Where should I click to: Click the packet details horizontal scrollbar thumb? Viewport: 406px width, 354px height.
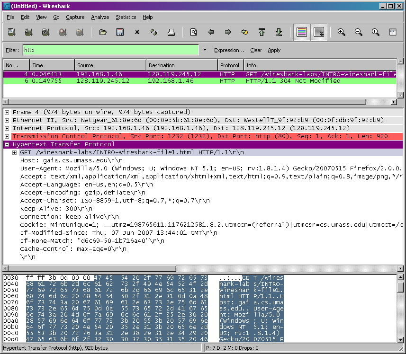point(92,268)
